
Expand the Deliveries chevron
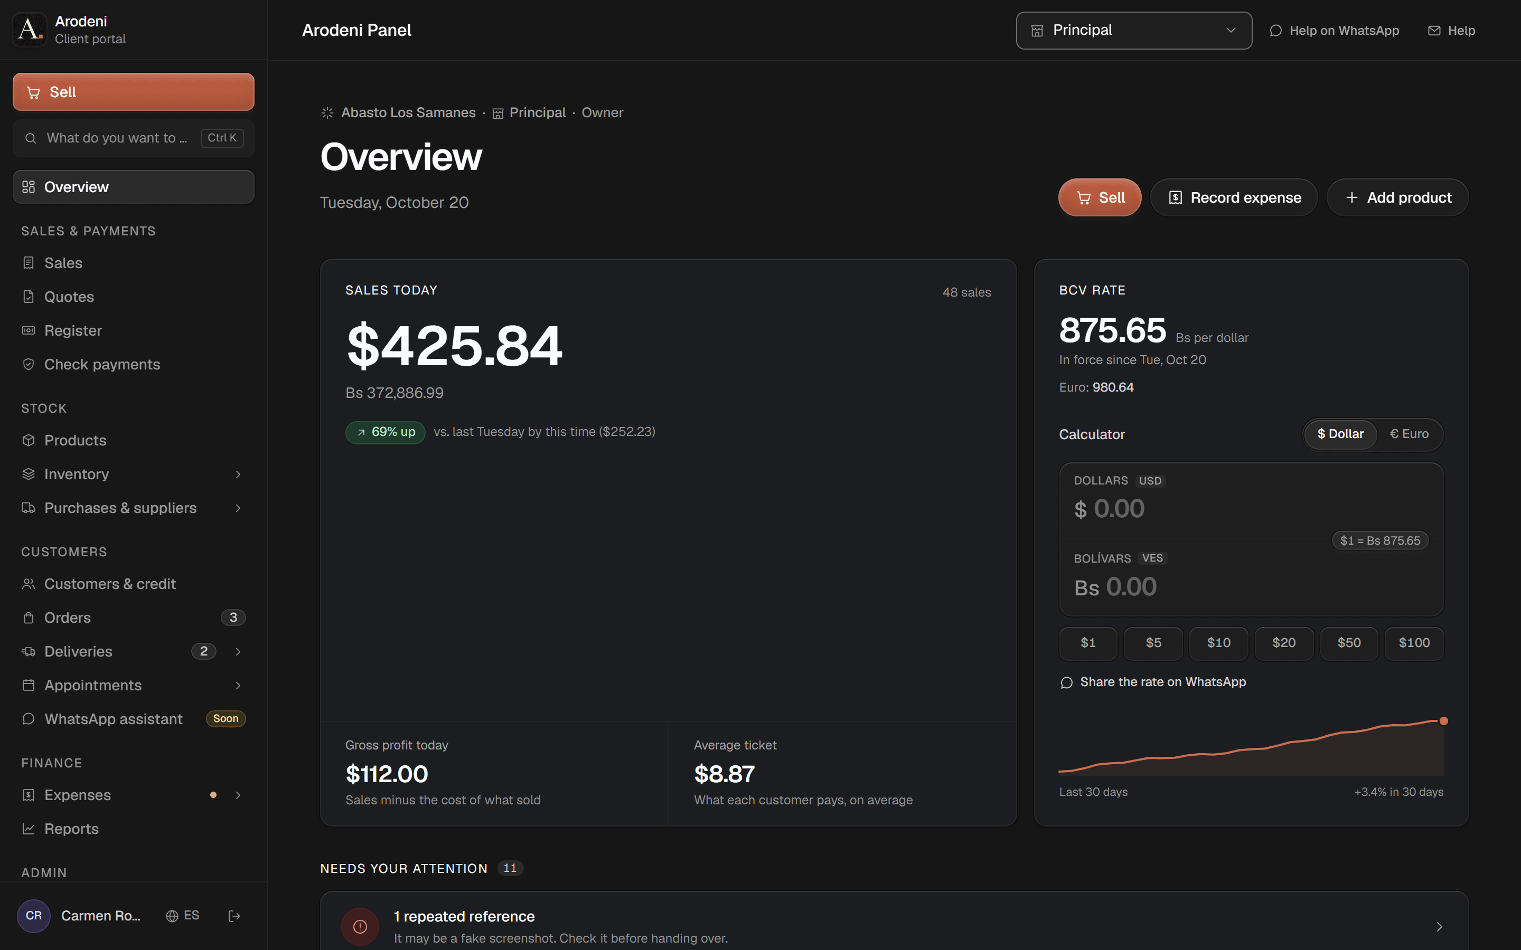tap(238, 652)
